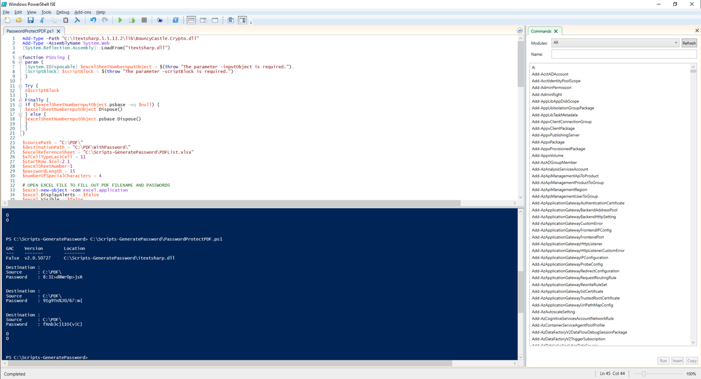Open the View menu

click(31, 12)
